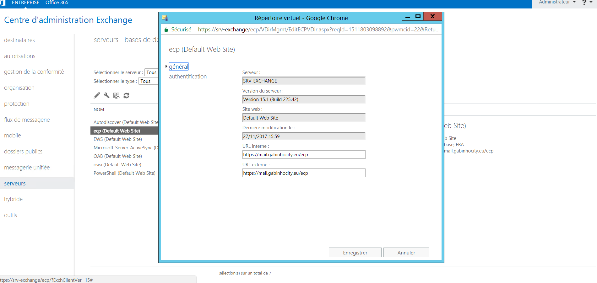Select PowerShell (Default Web Site) row
This screenshot has width=597, height=283.
click(x=125, y=173)
